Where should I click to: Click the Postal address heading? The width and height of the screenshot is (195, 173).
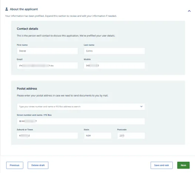tap(27, 89)
